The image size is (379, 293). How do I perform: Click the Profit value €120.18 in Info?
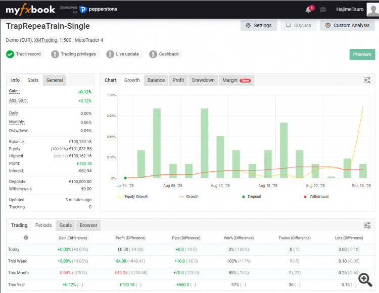point(84,163)
